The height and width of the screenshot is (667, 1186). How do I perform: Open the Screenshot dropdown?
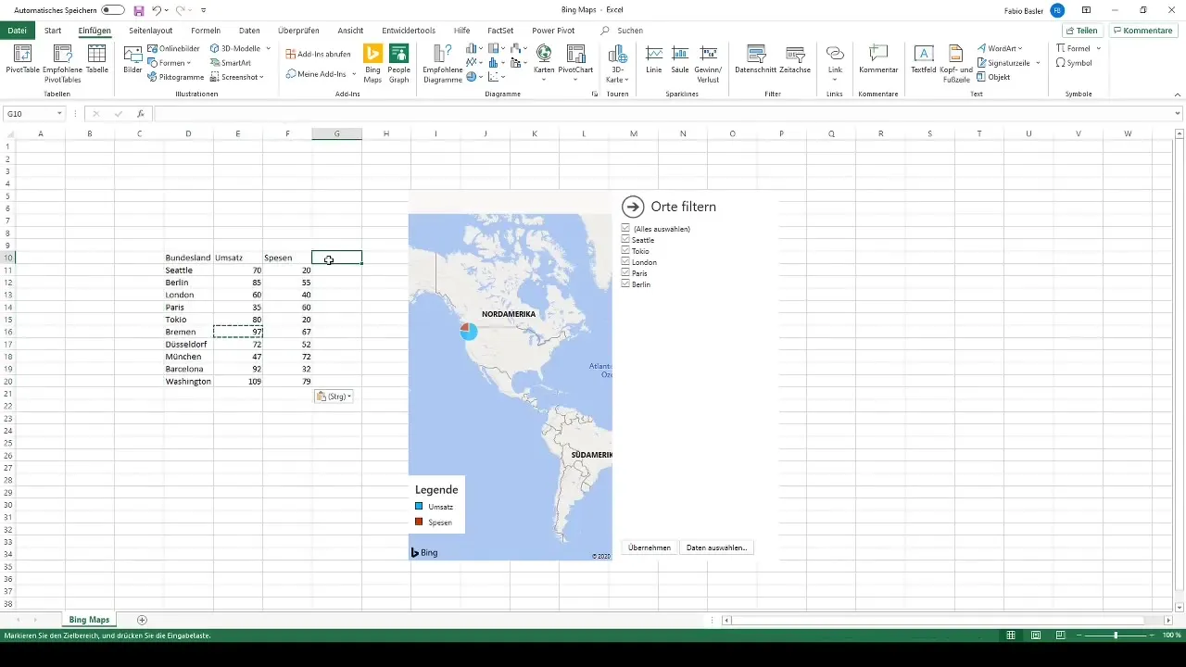pos(261,77)
